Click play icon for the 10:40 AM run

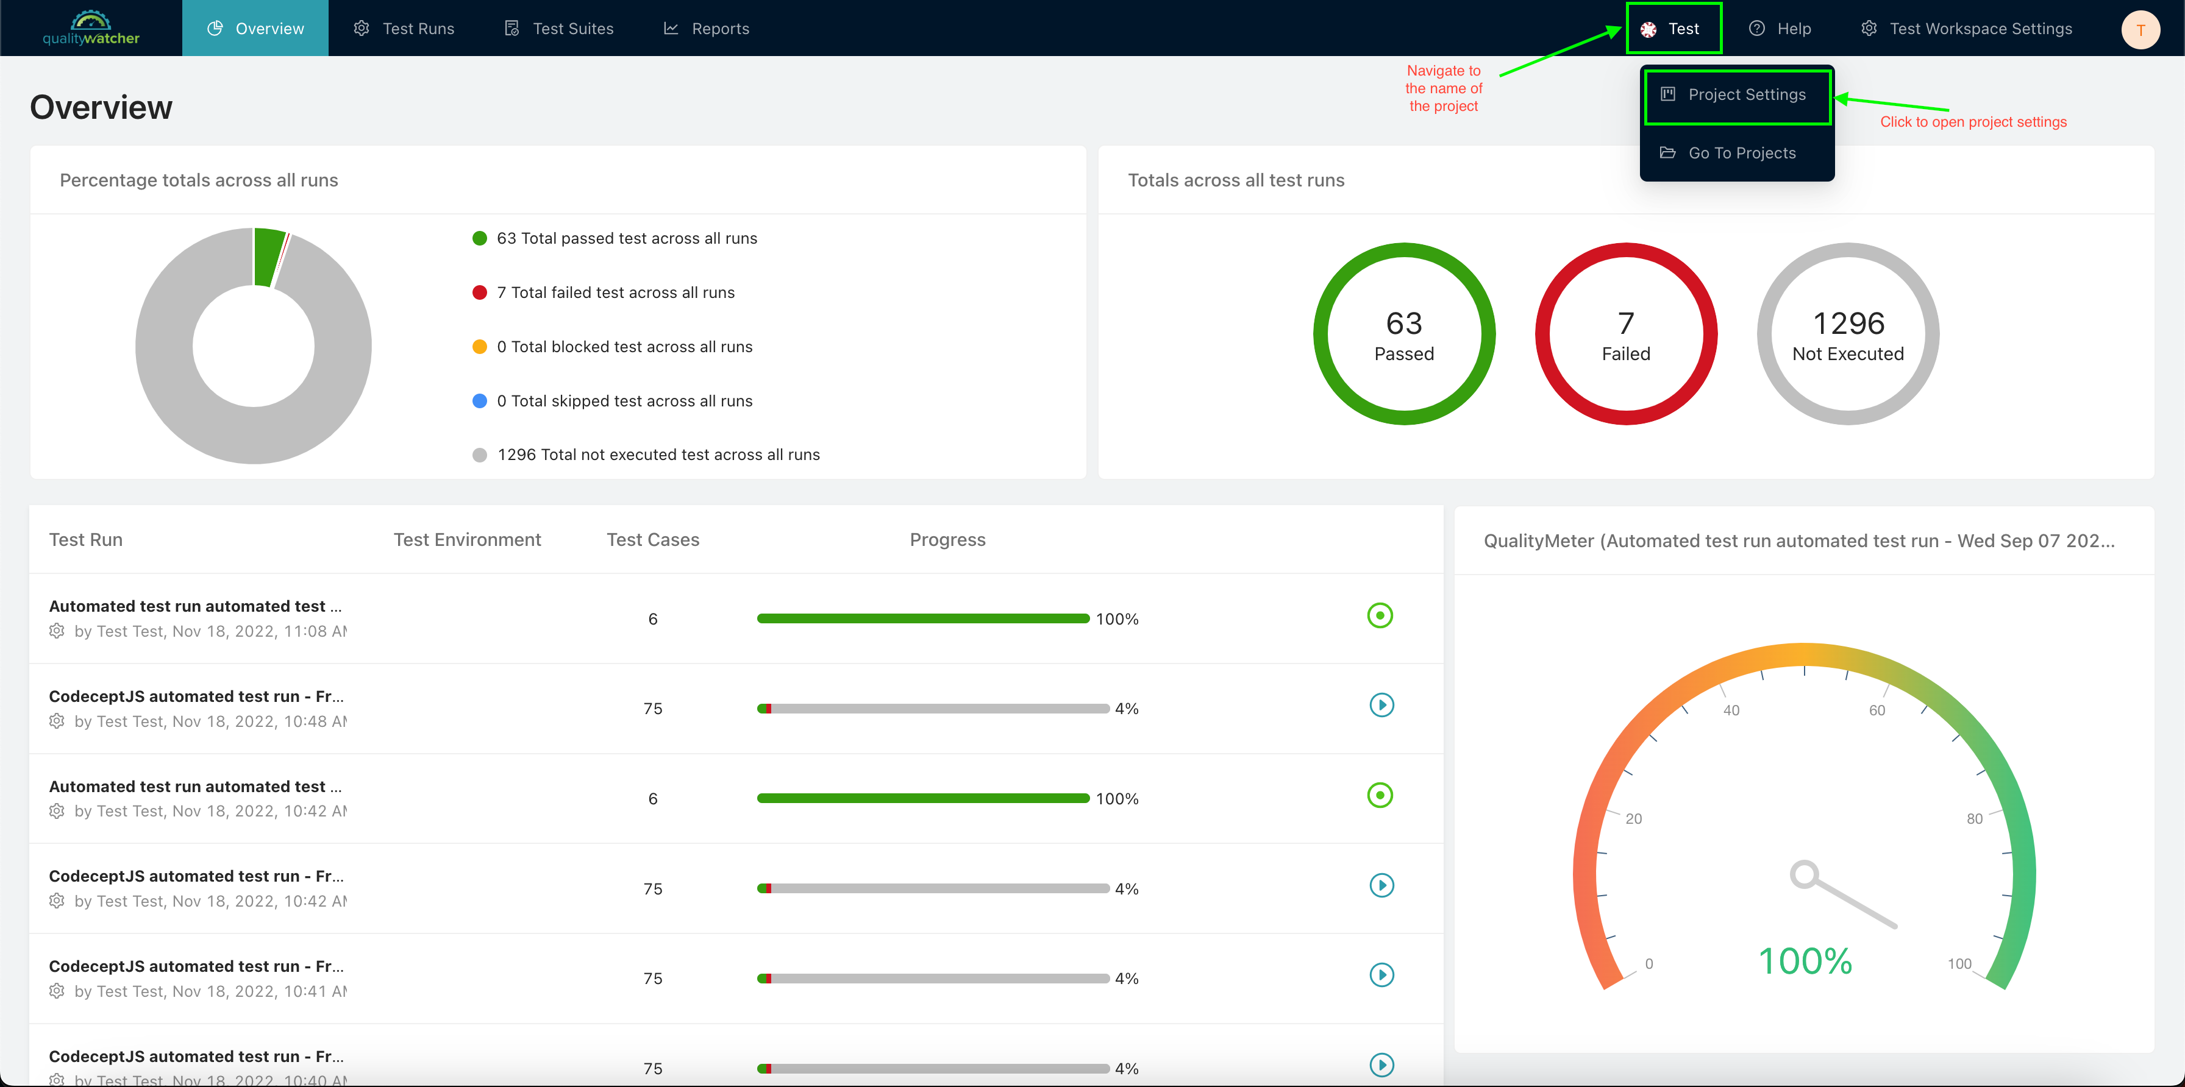click(x=1381, y=1065)
